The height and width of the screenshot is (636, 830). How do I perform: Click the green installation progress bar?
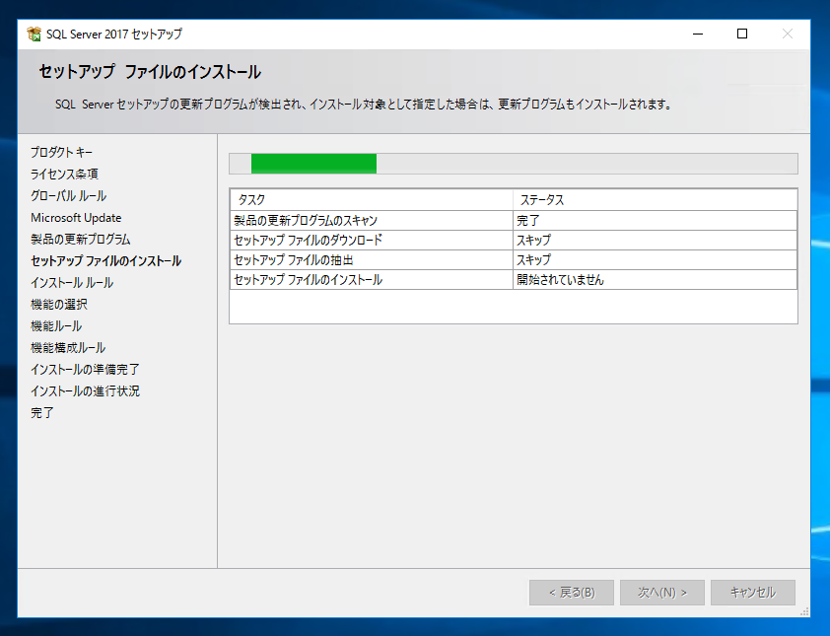pos(313,164)
